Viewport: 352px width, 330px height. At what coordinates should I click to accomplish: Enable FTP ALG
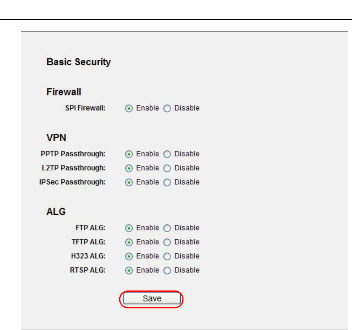click(x=129, y=228)
